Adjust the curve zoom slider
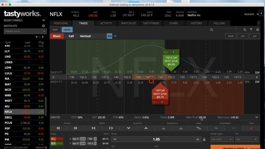 coord(236,29)
